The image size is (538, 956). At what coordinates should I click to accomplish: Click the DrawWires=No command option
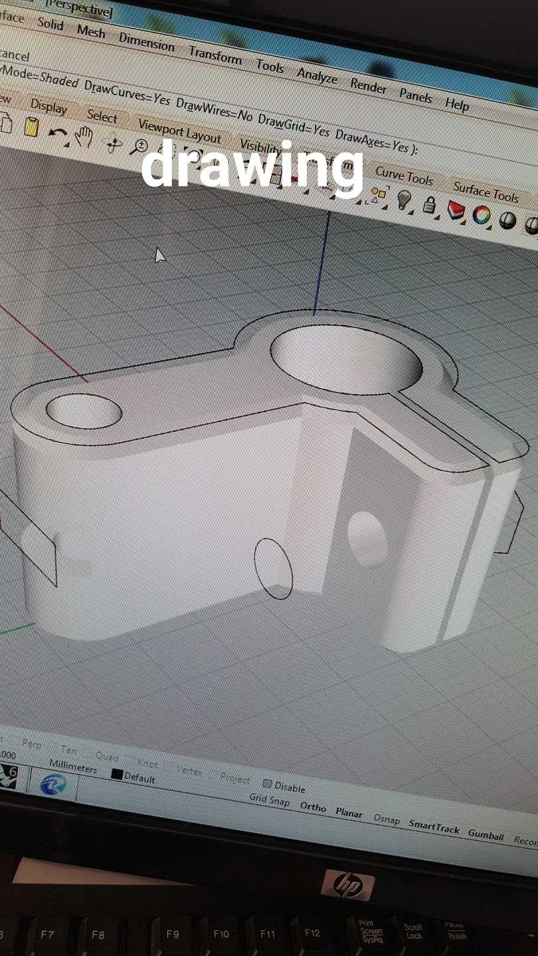(x=215, y=110)
